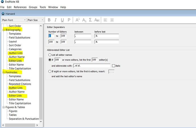Click the EndNote icon in Harvard window title

[3, 14]
